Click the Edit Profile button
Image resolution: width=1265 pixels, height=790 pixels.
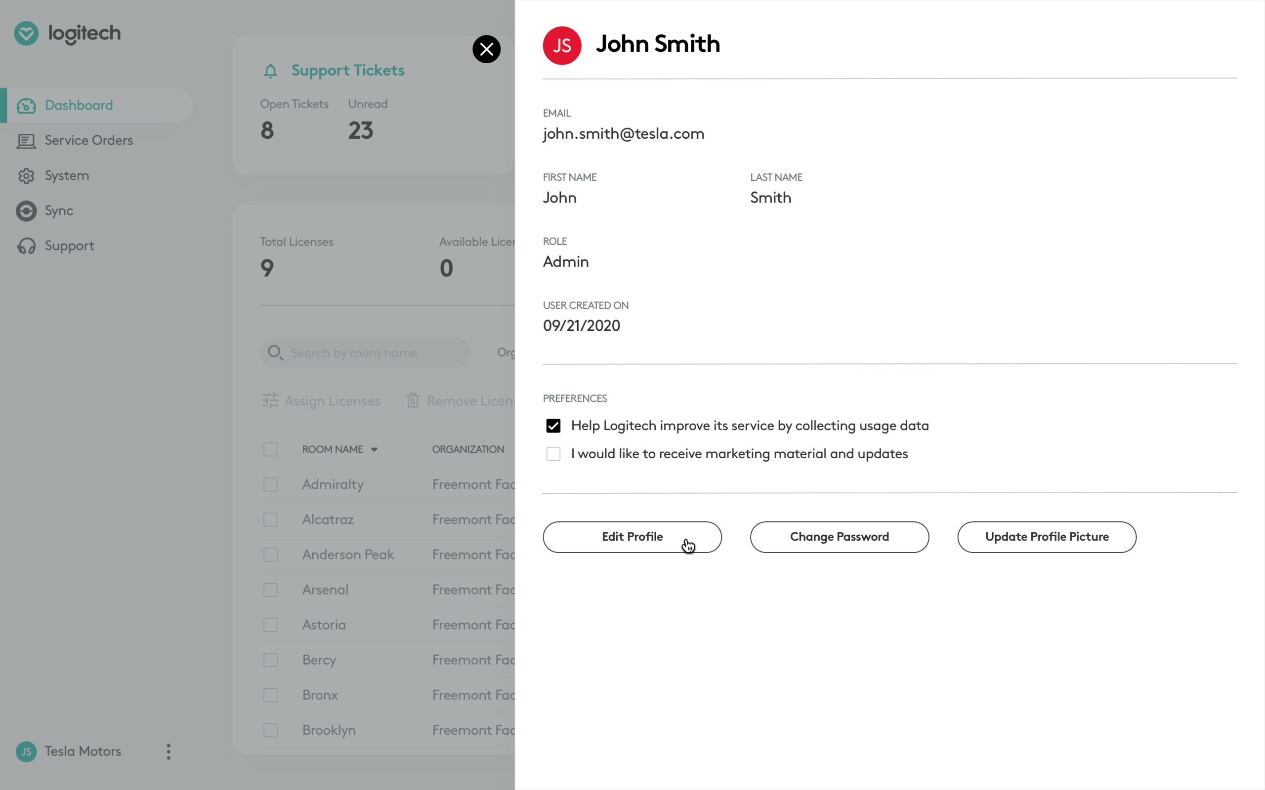(632, 537)
